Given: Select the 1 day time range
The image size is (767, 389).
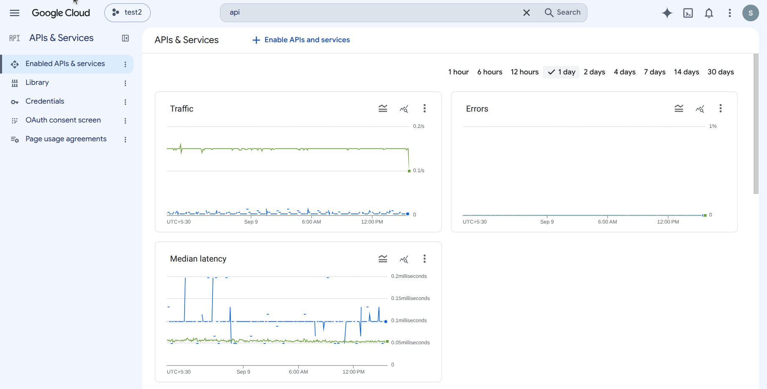Looking at the screenshot, I should (561, 72).
